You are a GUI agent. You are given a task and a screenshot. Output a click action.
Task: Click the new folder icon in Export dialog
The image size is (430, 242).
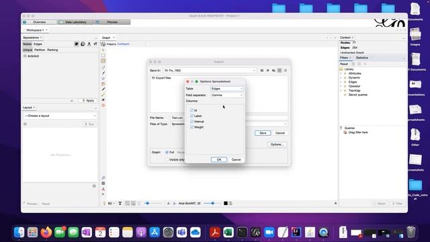(x=273, y=71)
